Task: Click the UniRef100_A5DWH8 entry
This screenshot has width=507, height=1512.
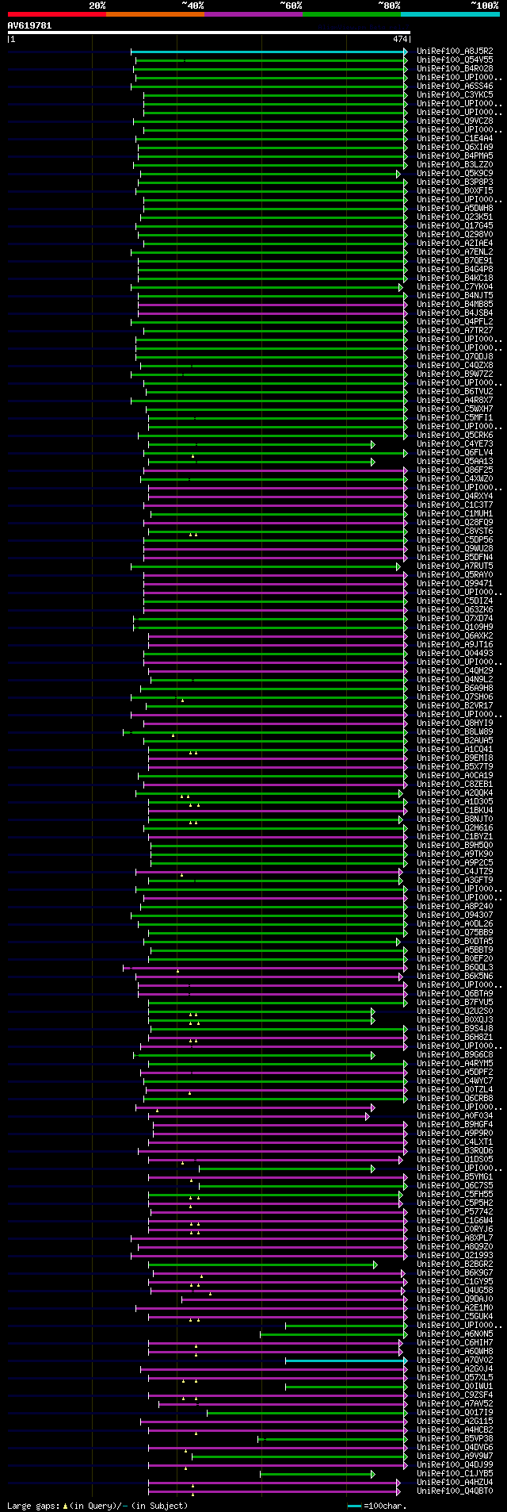Action: coord(456,209)
